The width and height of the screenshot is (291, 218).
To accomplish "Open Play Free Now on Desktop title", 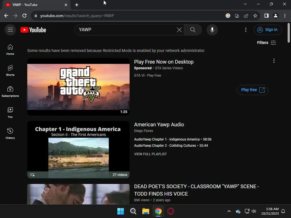I will [x=164, y=62].
